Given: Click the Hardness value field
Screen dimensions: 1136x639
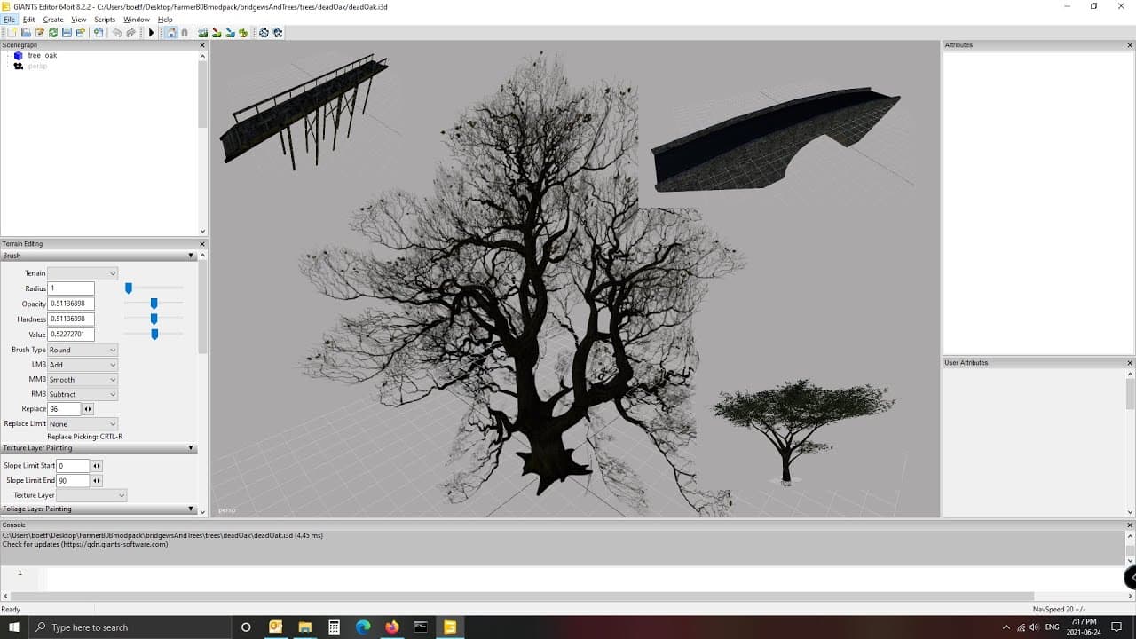Looking at the screenshot, I should [x=71, y=319].
